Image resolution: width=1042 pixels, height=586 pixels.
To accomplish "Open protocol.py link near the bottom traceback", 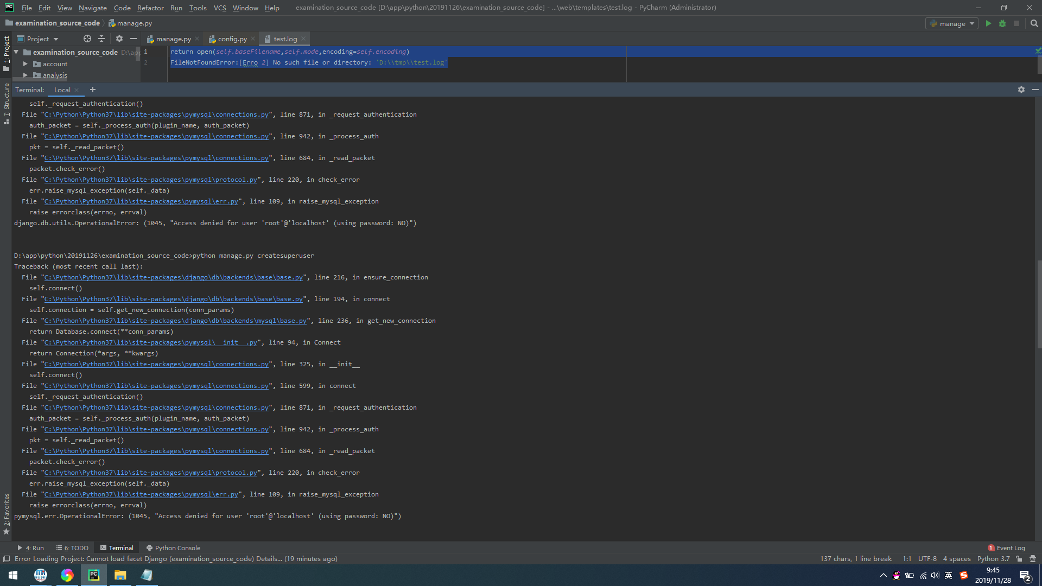I will 150,473.
